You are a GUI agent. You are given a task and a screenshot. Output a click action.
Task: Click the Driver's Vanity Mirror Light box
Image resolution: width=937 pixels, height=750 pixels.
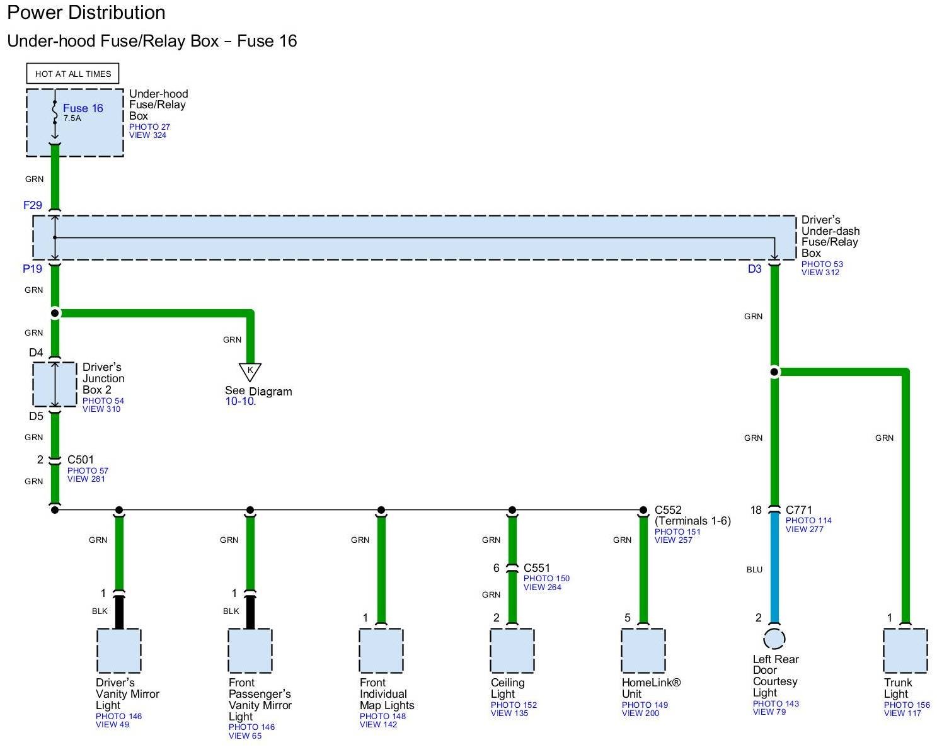[x=118, y=650]
